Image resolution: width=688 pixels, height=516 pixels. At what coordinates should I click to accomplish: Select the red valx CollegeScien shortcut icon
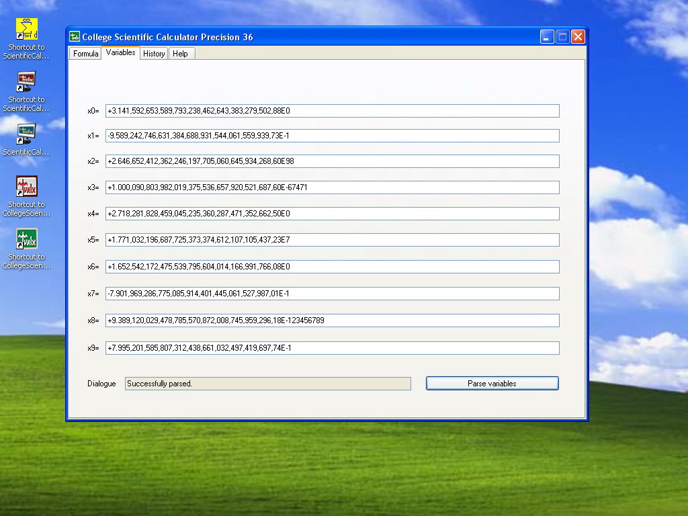tap(27, 186)
